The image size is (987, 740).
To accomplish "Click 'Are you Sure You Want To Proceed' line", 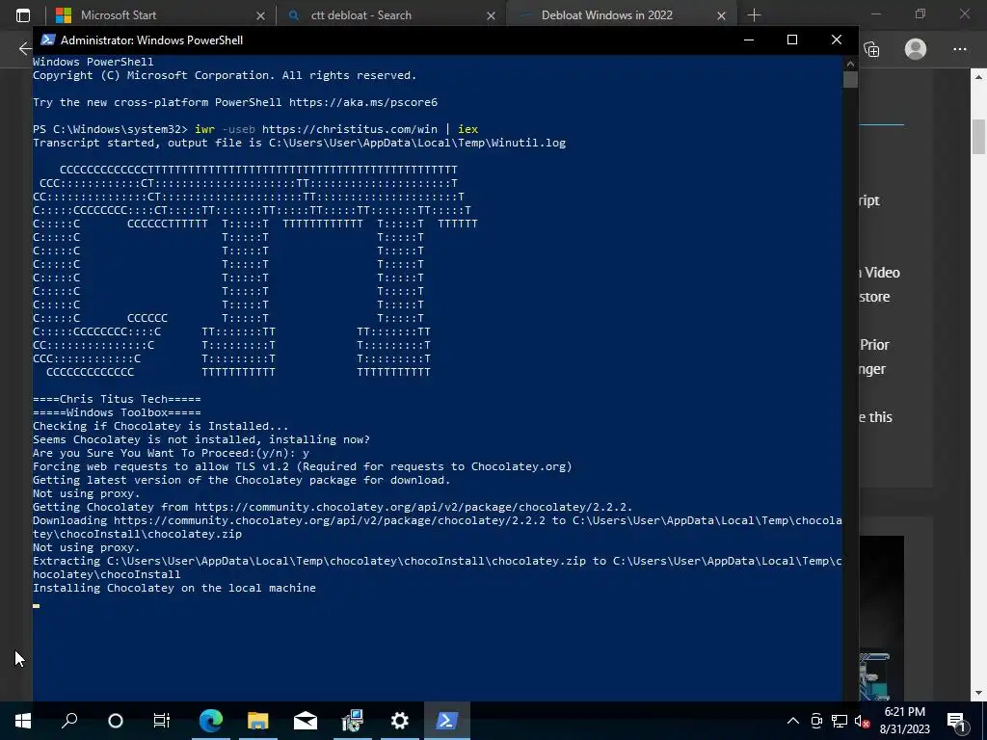I will pos(172,453).
